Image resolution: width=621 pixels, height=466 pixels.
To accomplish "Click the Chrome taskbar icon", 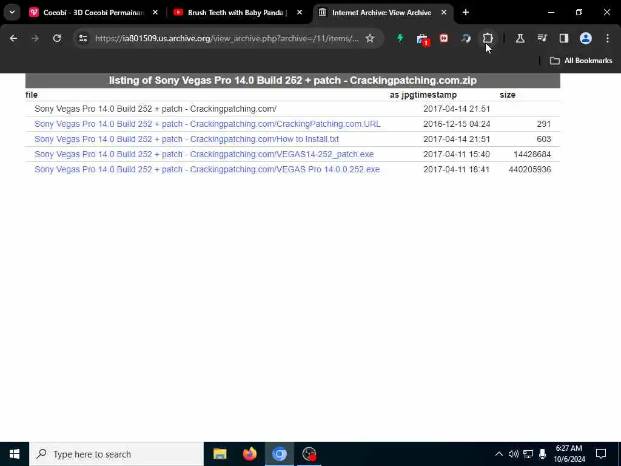I will pyautogui.click(x=279, y=454).
